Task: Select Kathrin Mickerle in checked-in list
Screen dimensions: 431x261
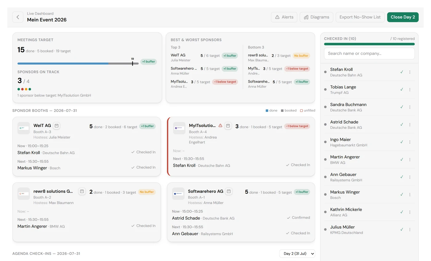Action: (369, 212)
